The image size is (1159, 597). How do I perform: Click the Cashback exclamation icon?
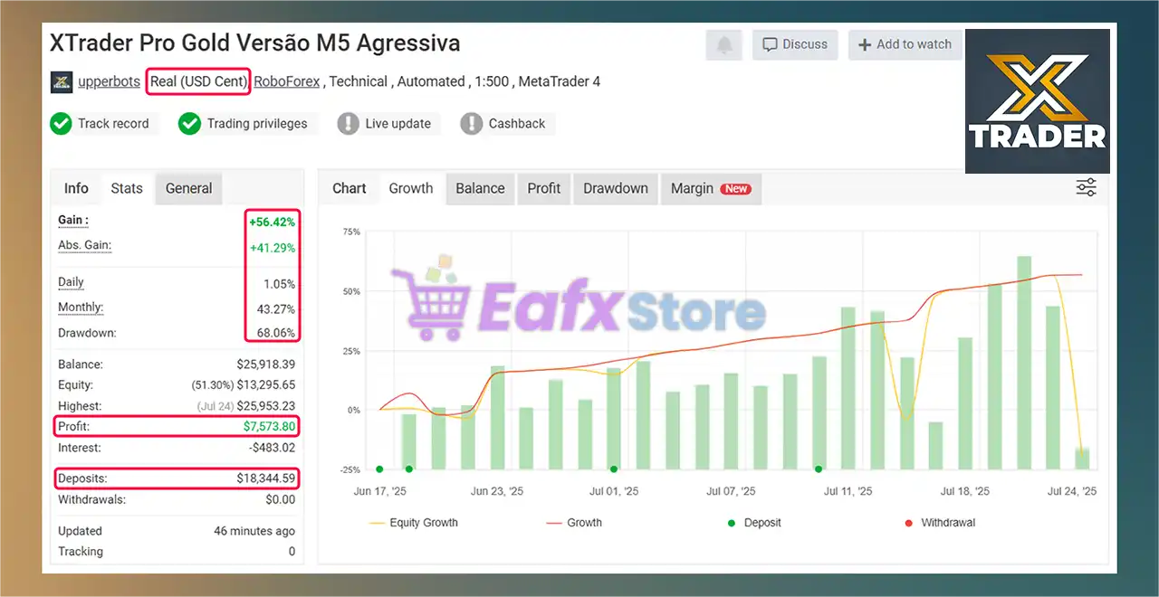click(x=471, y=124)
